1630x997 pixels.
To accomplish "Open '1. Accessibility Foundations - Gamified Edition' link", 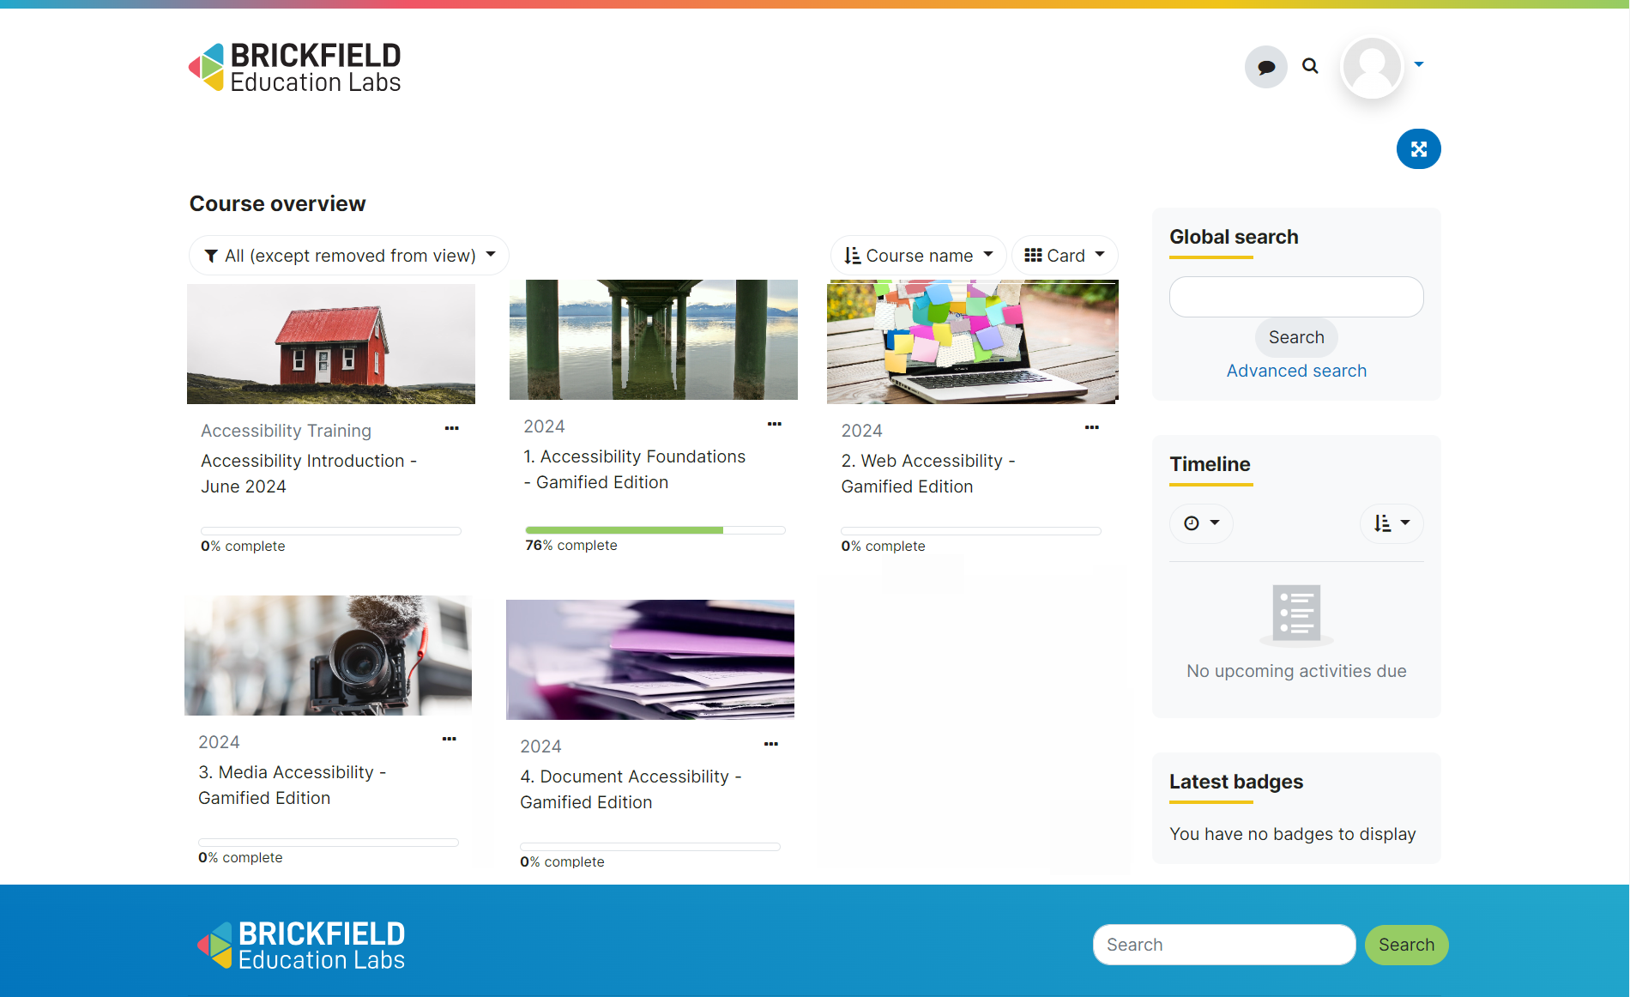I will coord(635,469).
